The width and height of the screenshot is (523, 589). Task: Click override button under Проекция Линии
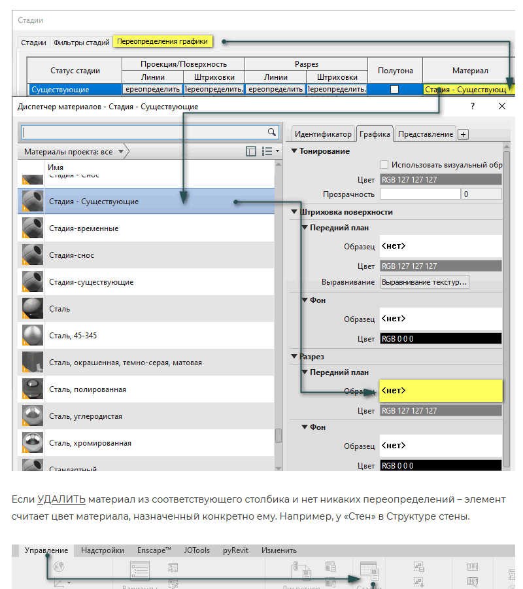pyautogui.click(x=152, y=90)
